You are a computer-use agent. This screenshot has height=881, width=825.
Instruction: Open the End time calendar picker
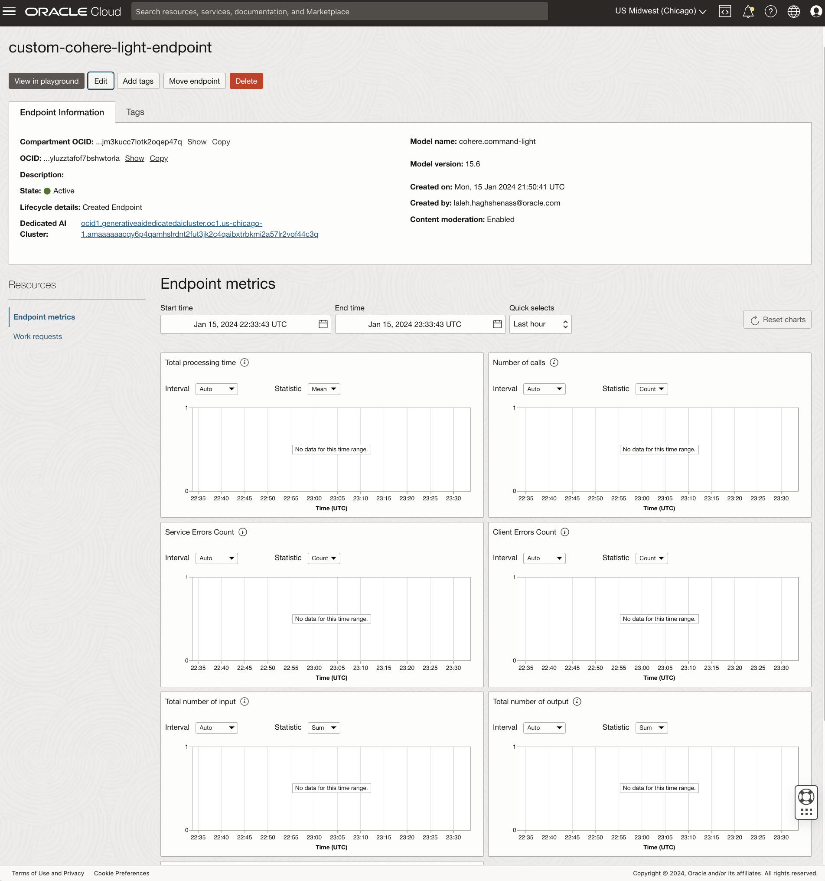pyautogui.click(x=497, y=324)
